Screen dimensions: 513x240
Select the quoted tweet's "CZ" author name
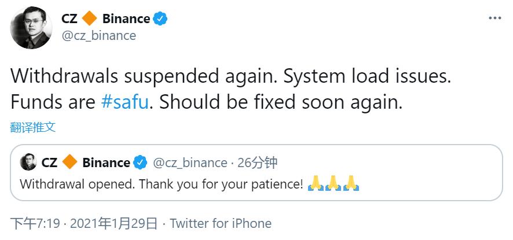click(49, 163)
